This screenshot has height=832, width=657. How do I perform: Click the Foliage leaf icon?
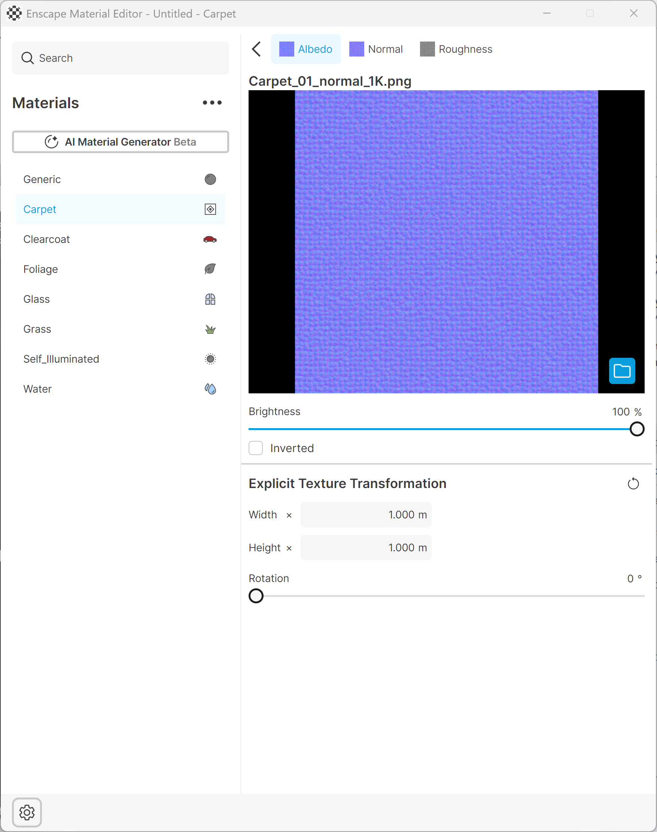210,269
